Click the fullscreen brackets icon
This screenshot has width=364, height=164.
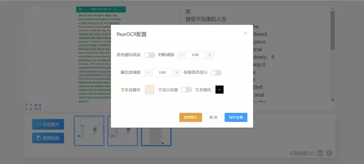29,107
